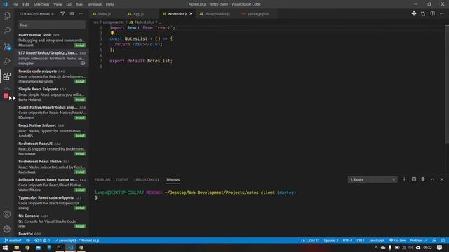Open the Accounts icon in activity bar
The image size is (449, 252).
click(7, 214)
